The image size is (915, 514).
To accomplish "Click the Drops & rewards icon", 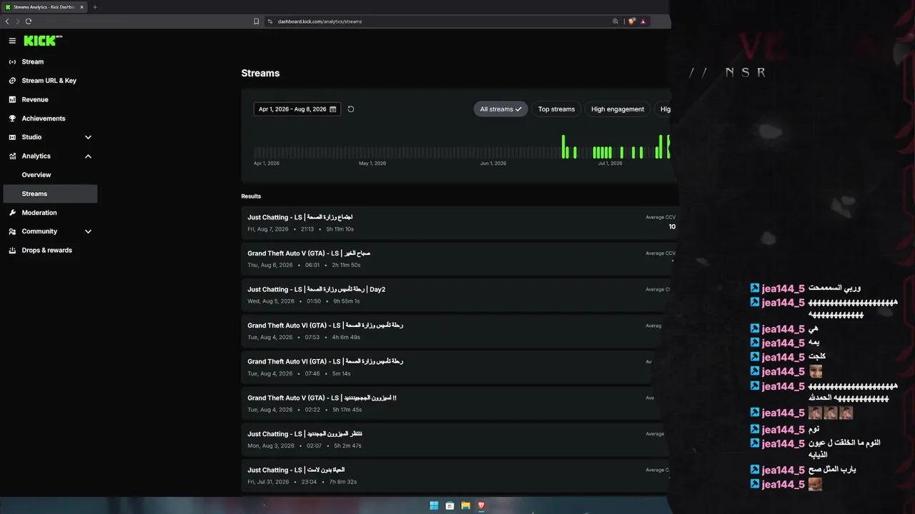I will click(x=12, y=251).
